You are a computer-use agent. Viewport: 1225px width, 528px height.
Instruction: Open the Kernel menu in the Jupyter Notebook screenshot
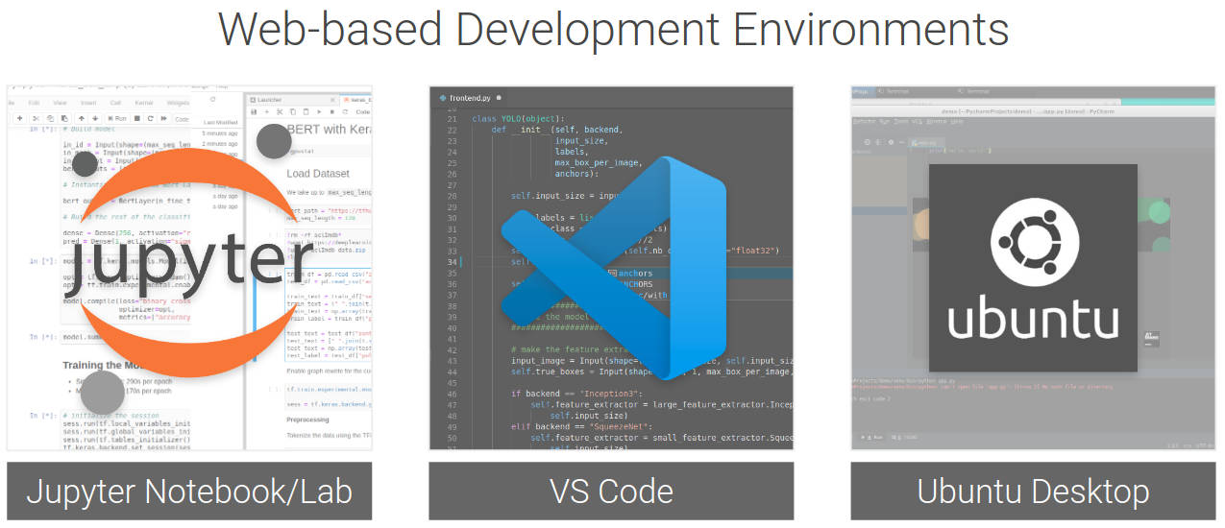(144, 103)
